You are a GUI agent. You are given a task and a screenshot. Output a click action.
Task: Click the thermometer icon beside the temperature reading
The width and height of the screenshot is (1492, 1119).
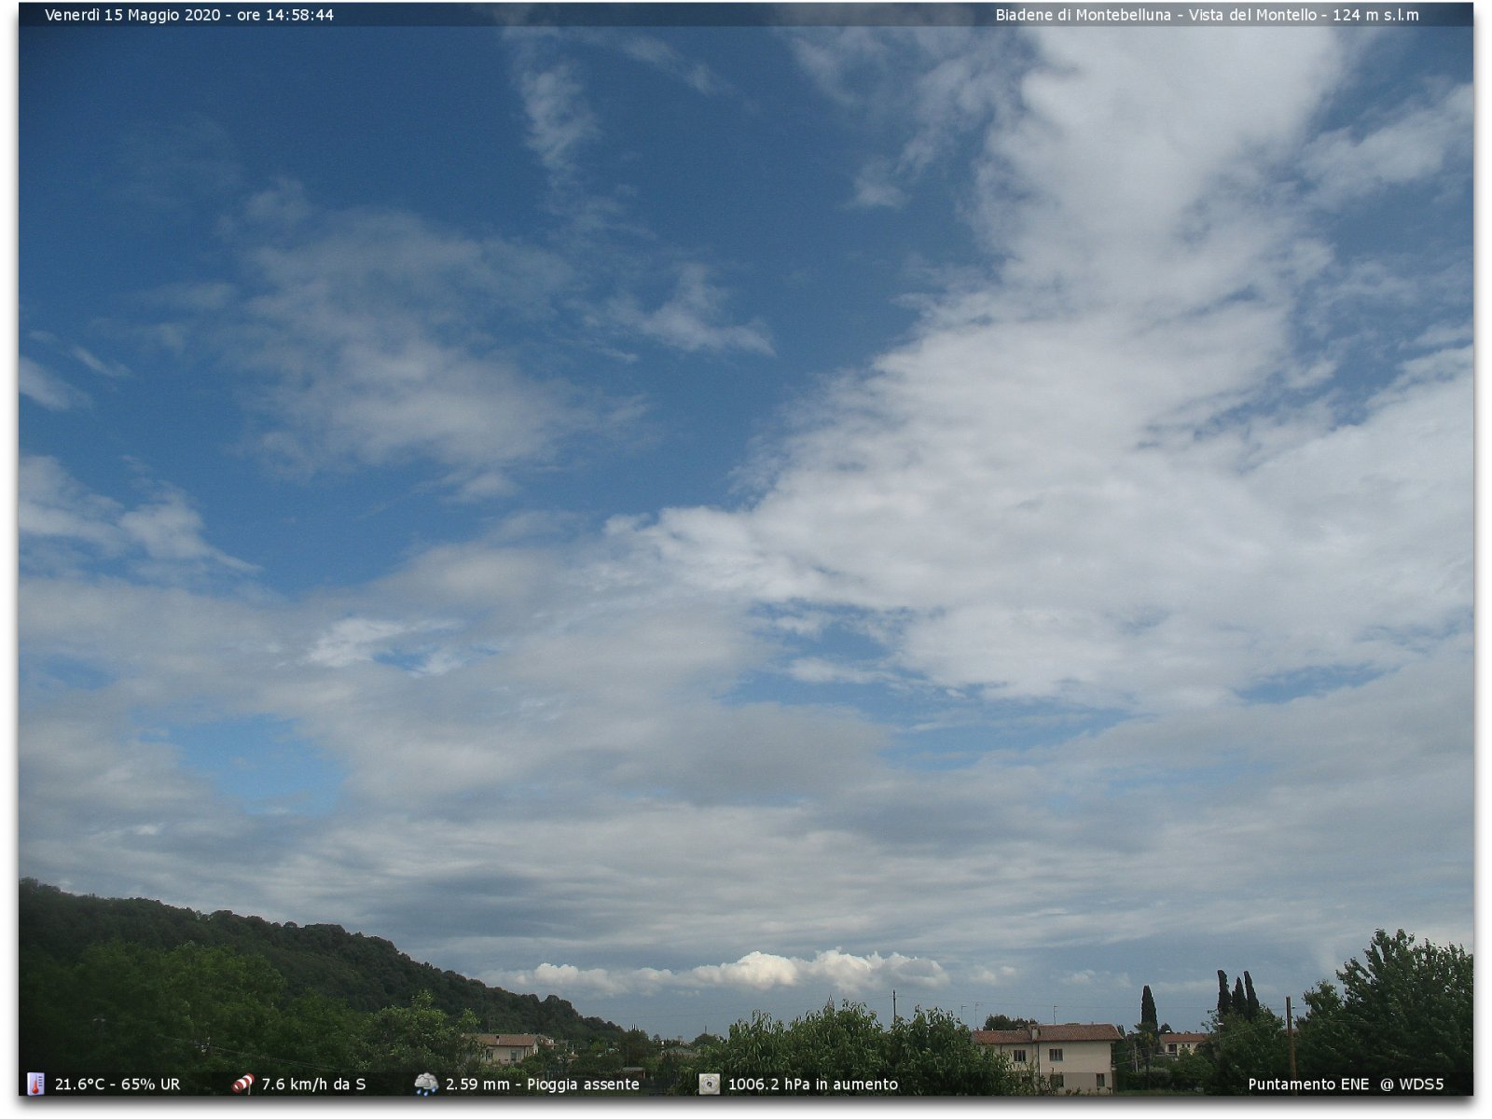[x=35, y=1084]
